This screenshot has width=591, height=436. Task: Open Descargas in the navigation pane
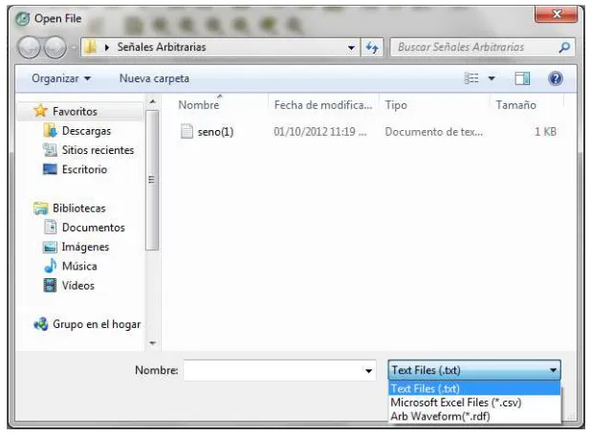(x=86, y=131)
